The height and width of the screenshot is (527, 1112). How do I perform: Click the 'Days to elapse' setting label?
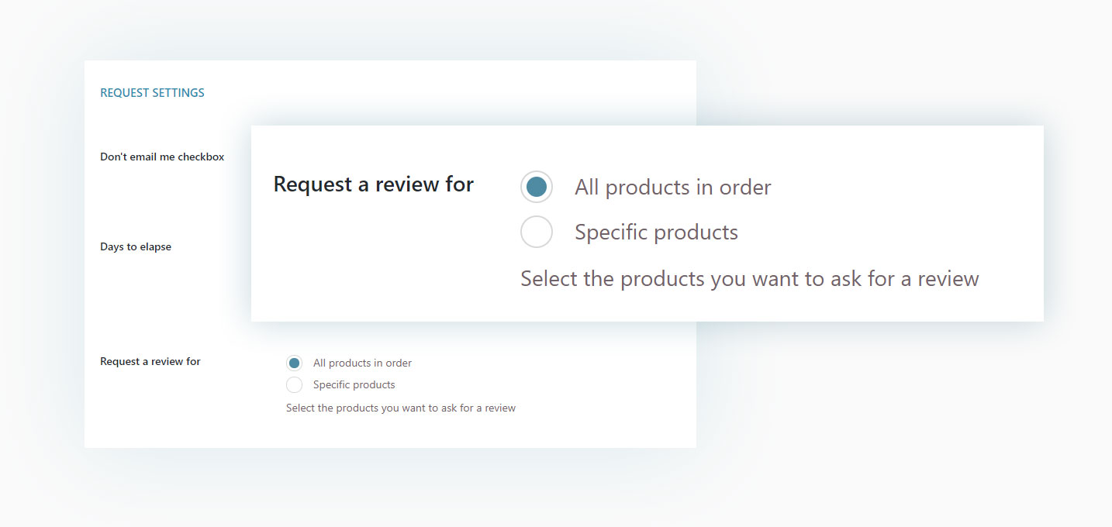tap(136, 246)
